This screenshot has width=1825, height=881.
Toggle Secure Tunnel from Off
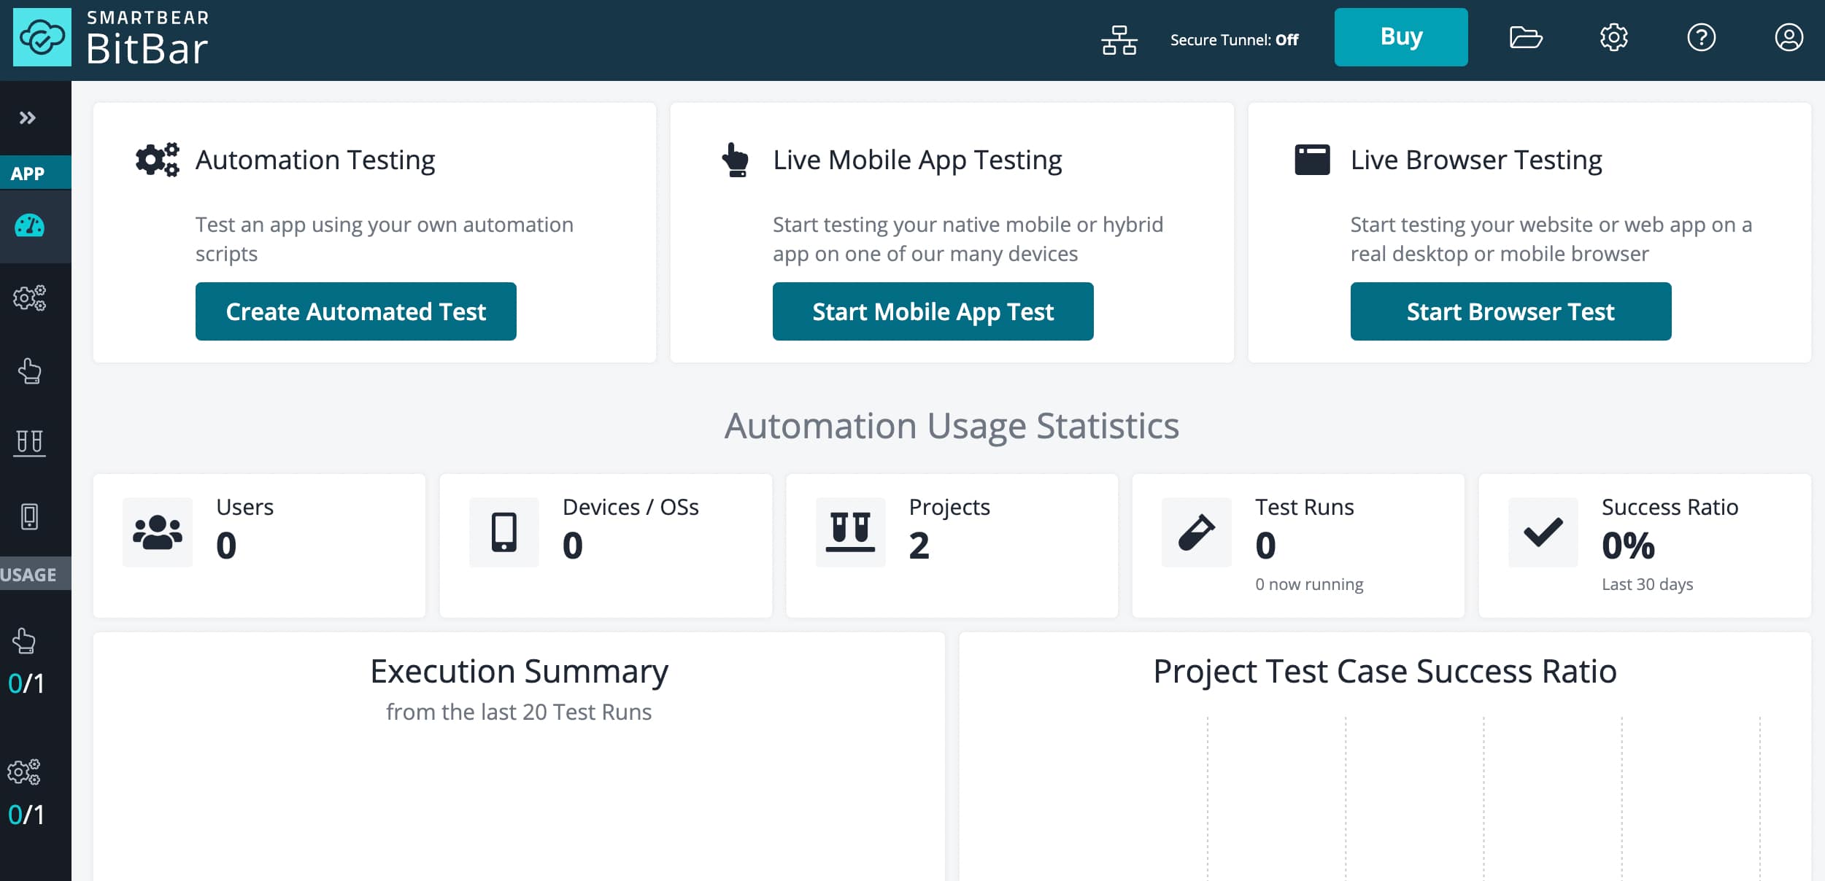point(1235,39)
